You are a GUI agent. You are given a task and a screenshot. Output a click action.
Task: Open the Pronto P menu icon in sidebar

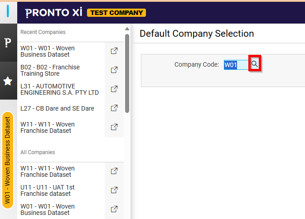tap(8, 43)
